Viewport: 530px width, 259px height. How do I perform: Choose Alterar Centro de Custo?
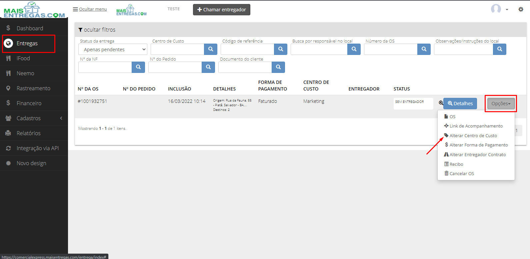click(476, 135)
